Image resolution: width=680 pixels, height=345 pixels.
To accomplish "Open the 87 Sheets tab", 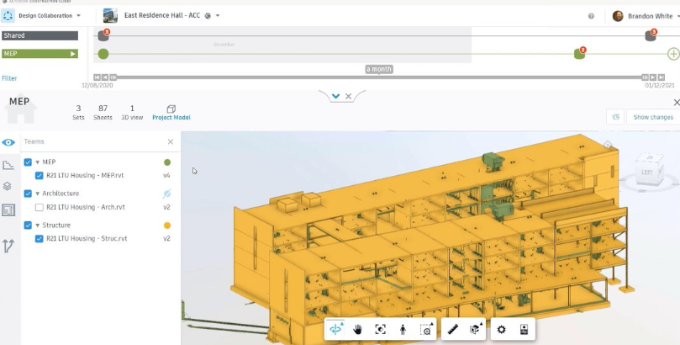I will (103, 113).
